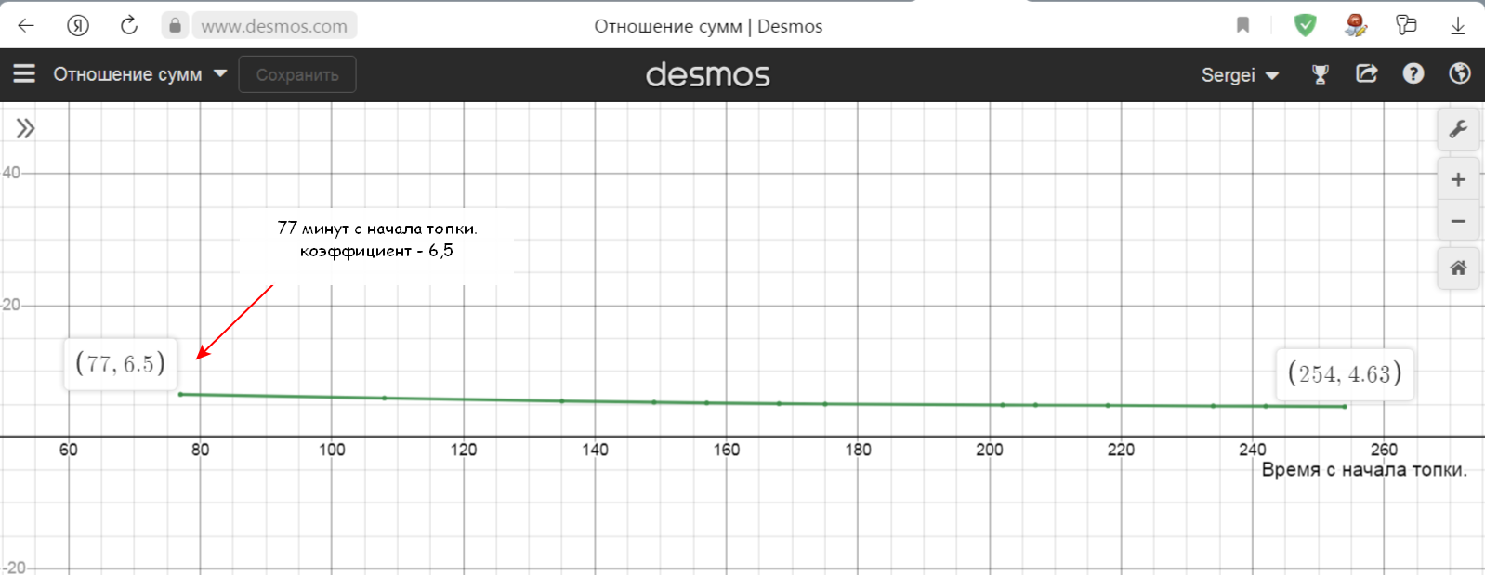Reset graph to default home view
1485x575 pixels.
(x=1458, y=268)
